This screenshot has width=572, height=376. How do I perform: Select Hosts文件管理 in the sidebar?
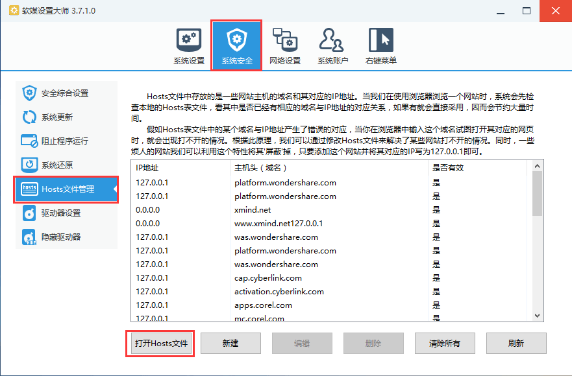click(66, 189)
